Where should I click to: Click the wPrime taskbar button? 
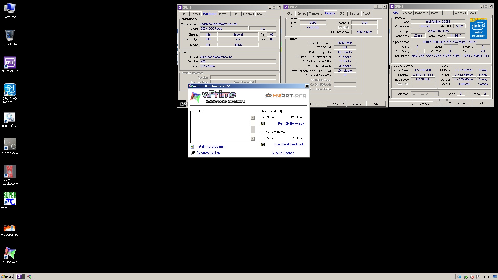click(29, 277)
